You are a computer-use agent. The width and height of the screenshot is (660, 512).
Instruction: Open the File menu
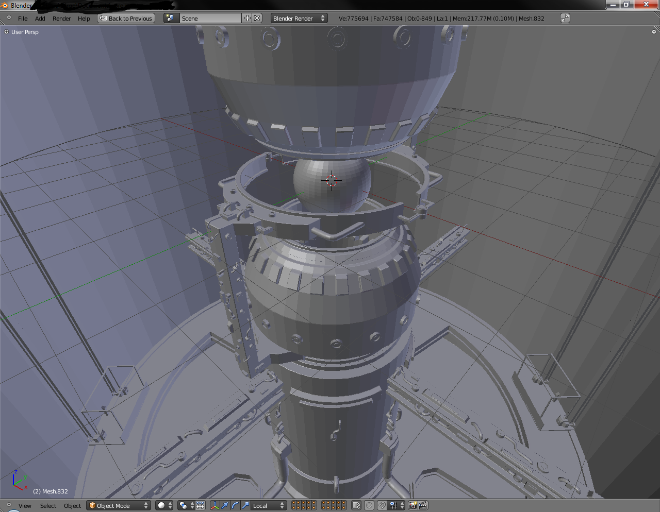point(23,19)
